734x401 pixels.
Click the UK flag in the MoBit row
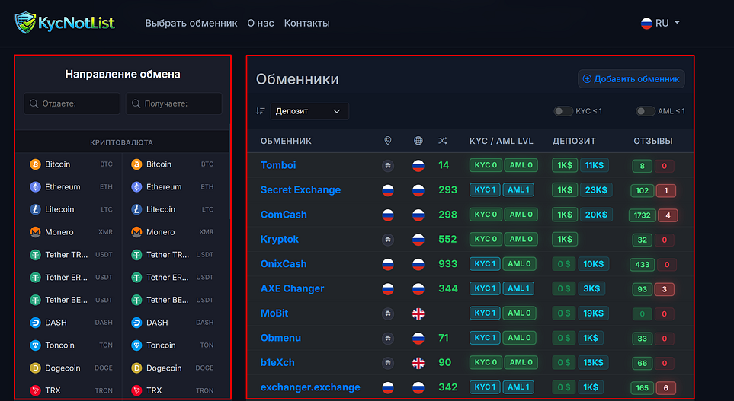(418, 313)
